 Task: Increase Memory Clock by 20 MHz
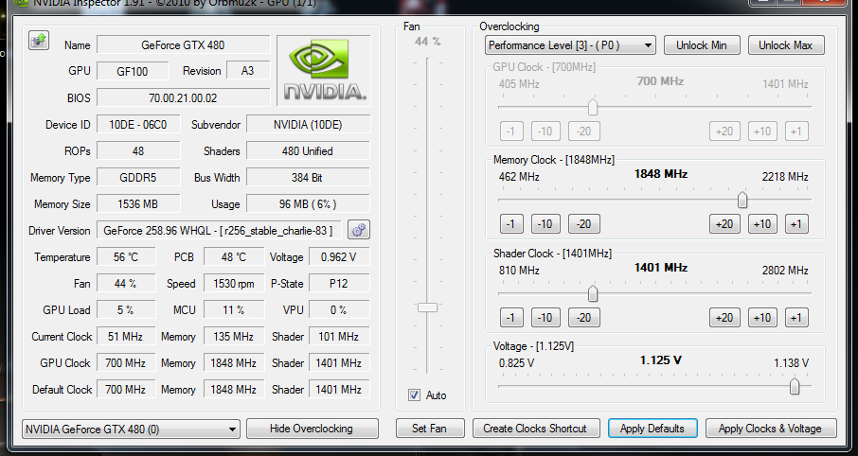(724, 223)
